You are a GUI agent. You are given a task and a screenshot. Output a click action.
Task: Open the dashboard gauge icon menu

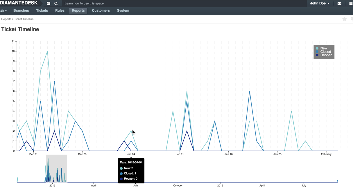tap(3, 11)
